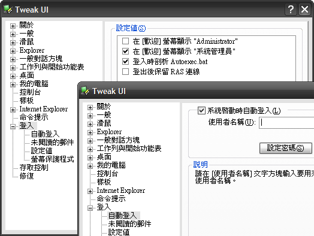Select 一般對話方塊 label in front window tree
The width and height of the screenshot is (314, 236).
pos(118,140)
